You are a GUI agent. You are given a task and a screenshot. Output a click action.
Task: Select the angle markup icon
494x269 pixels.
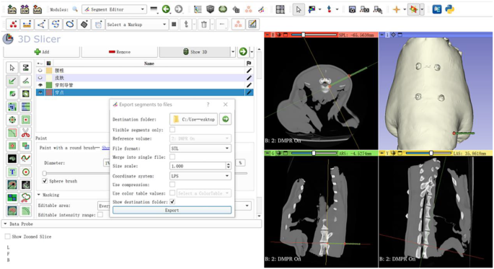click(41, 25)
